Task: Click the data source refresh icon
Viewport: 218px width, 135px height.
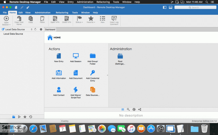Action: coord(35,29)
